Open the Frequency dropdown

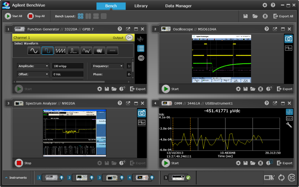107,66
